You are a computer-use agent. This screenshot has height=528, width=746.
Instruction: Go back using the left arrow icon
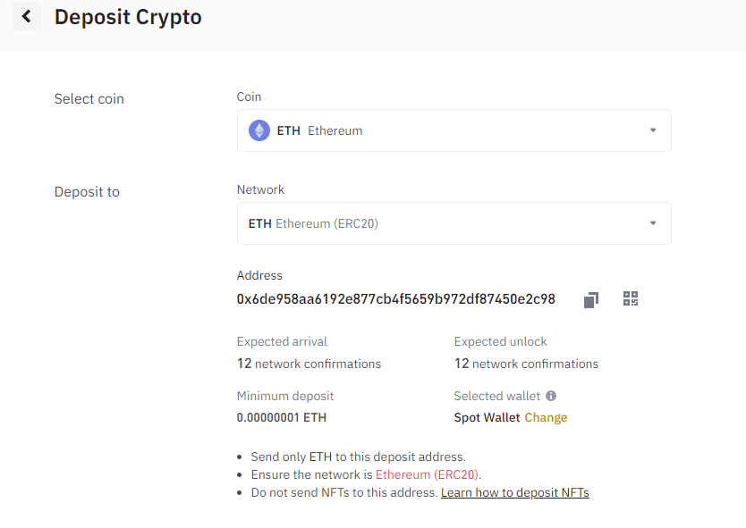[26, 17]
